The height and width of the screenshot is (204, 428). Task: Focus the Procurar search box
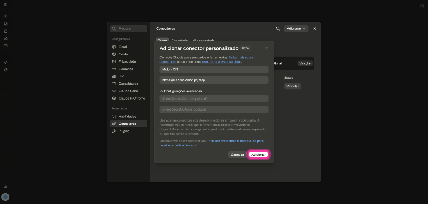pyautogui.click(x=128, y=29)
